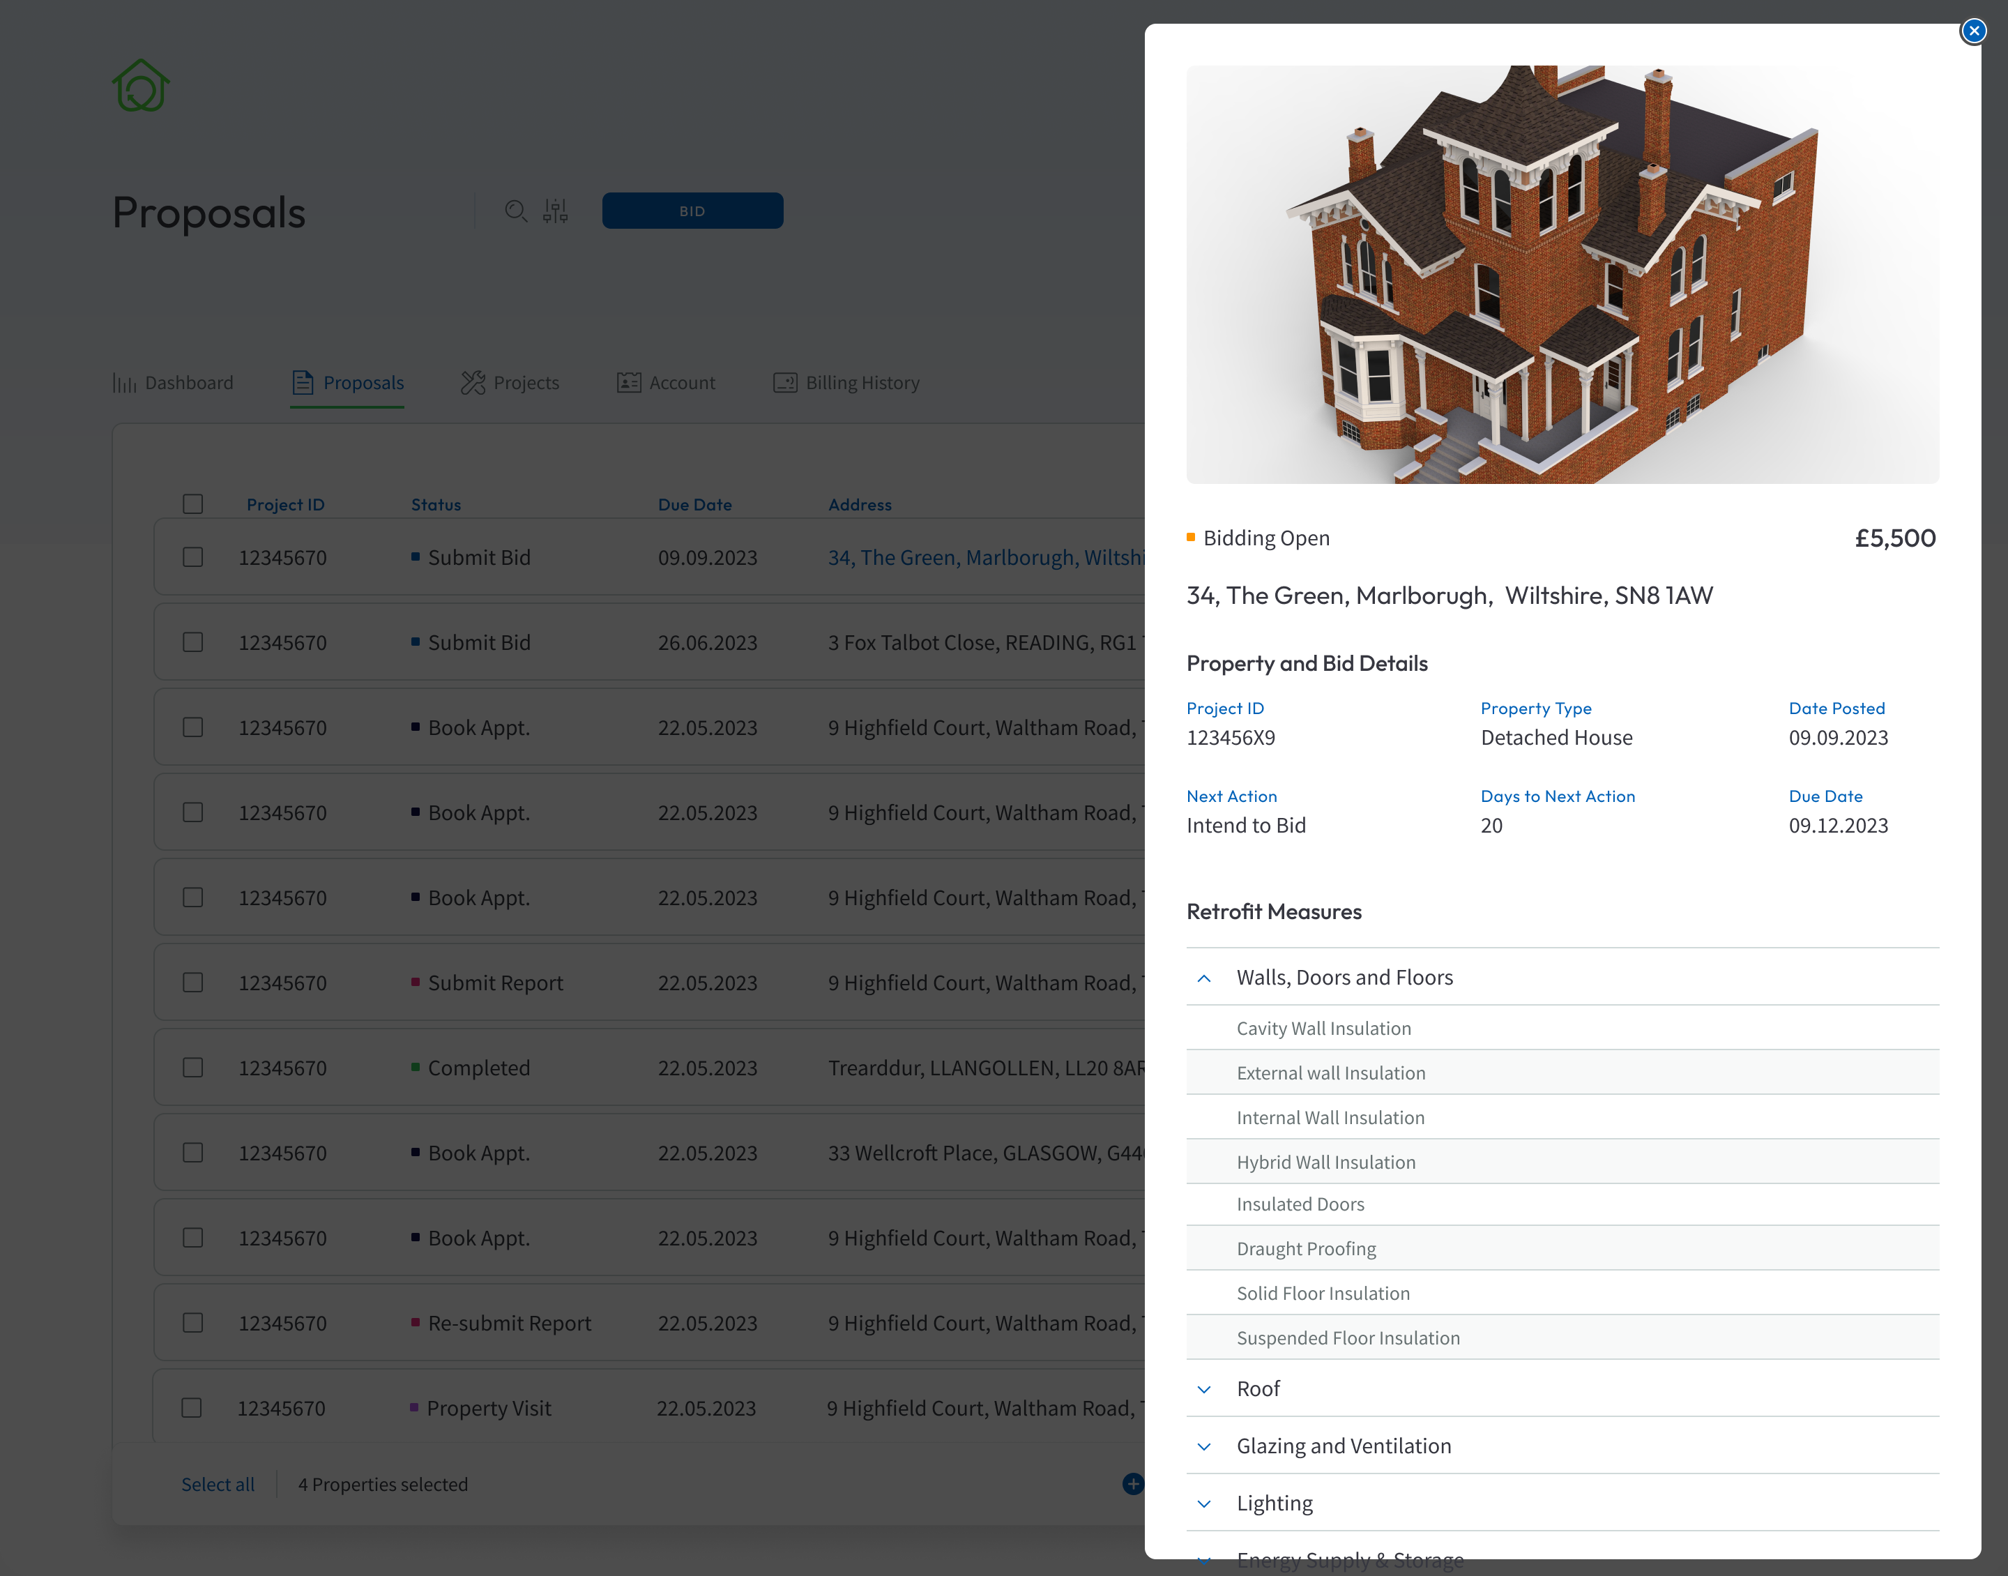Select Cavity Wall Insulation measure
Image resolution: width=2008 pixels, height=1576 pixels.
[1562, 1028]
